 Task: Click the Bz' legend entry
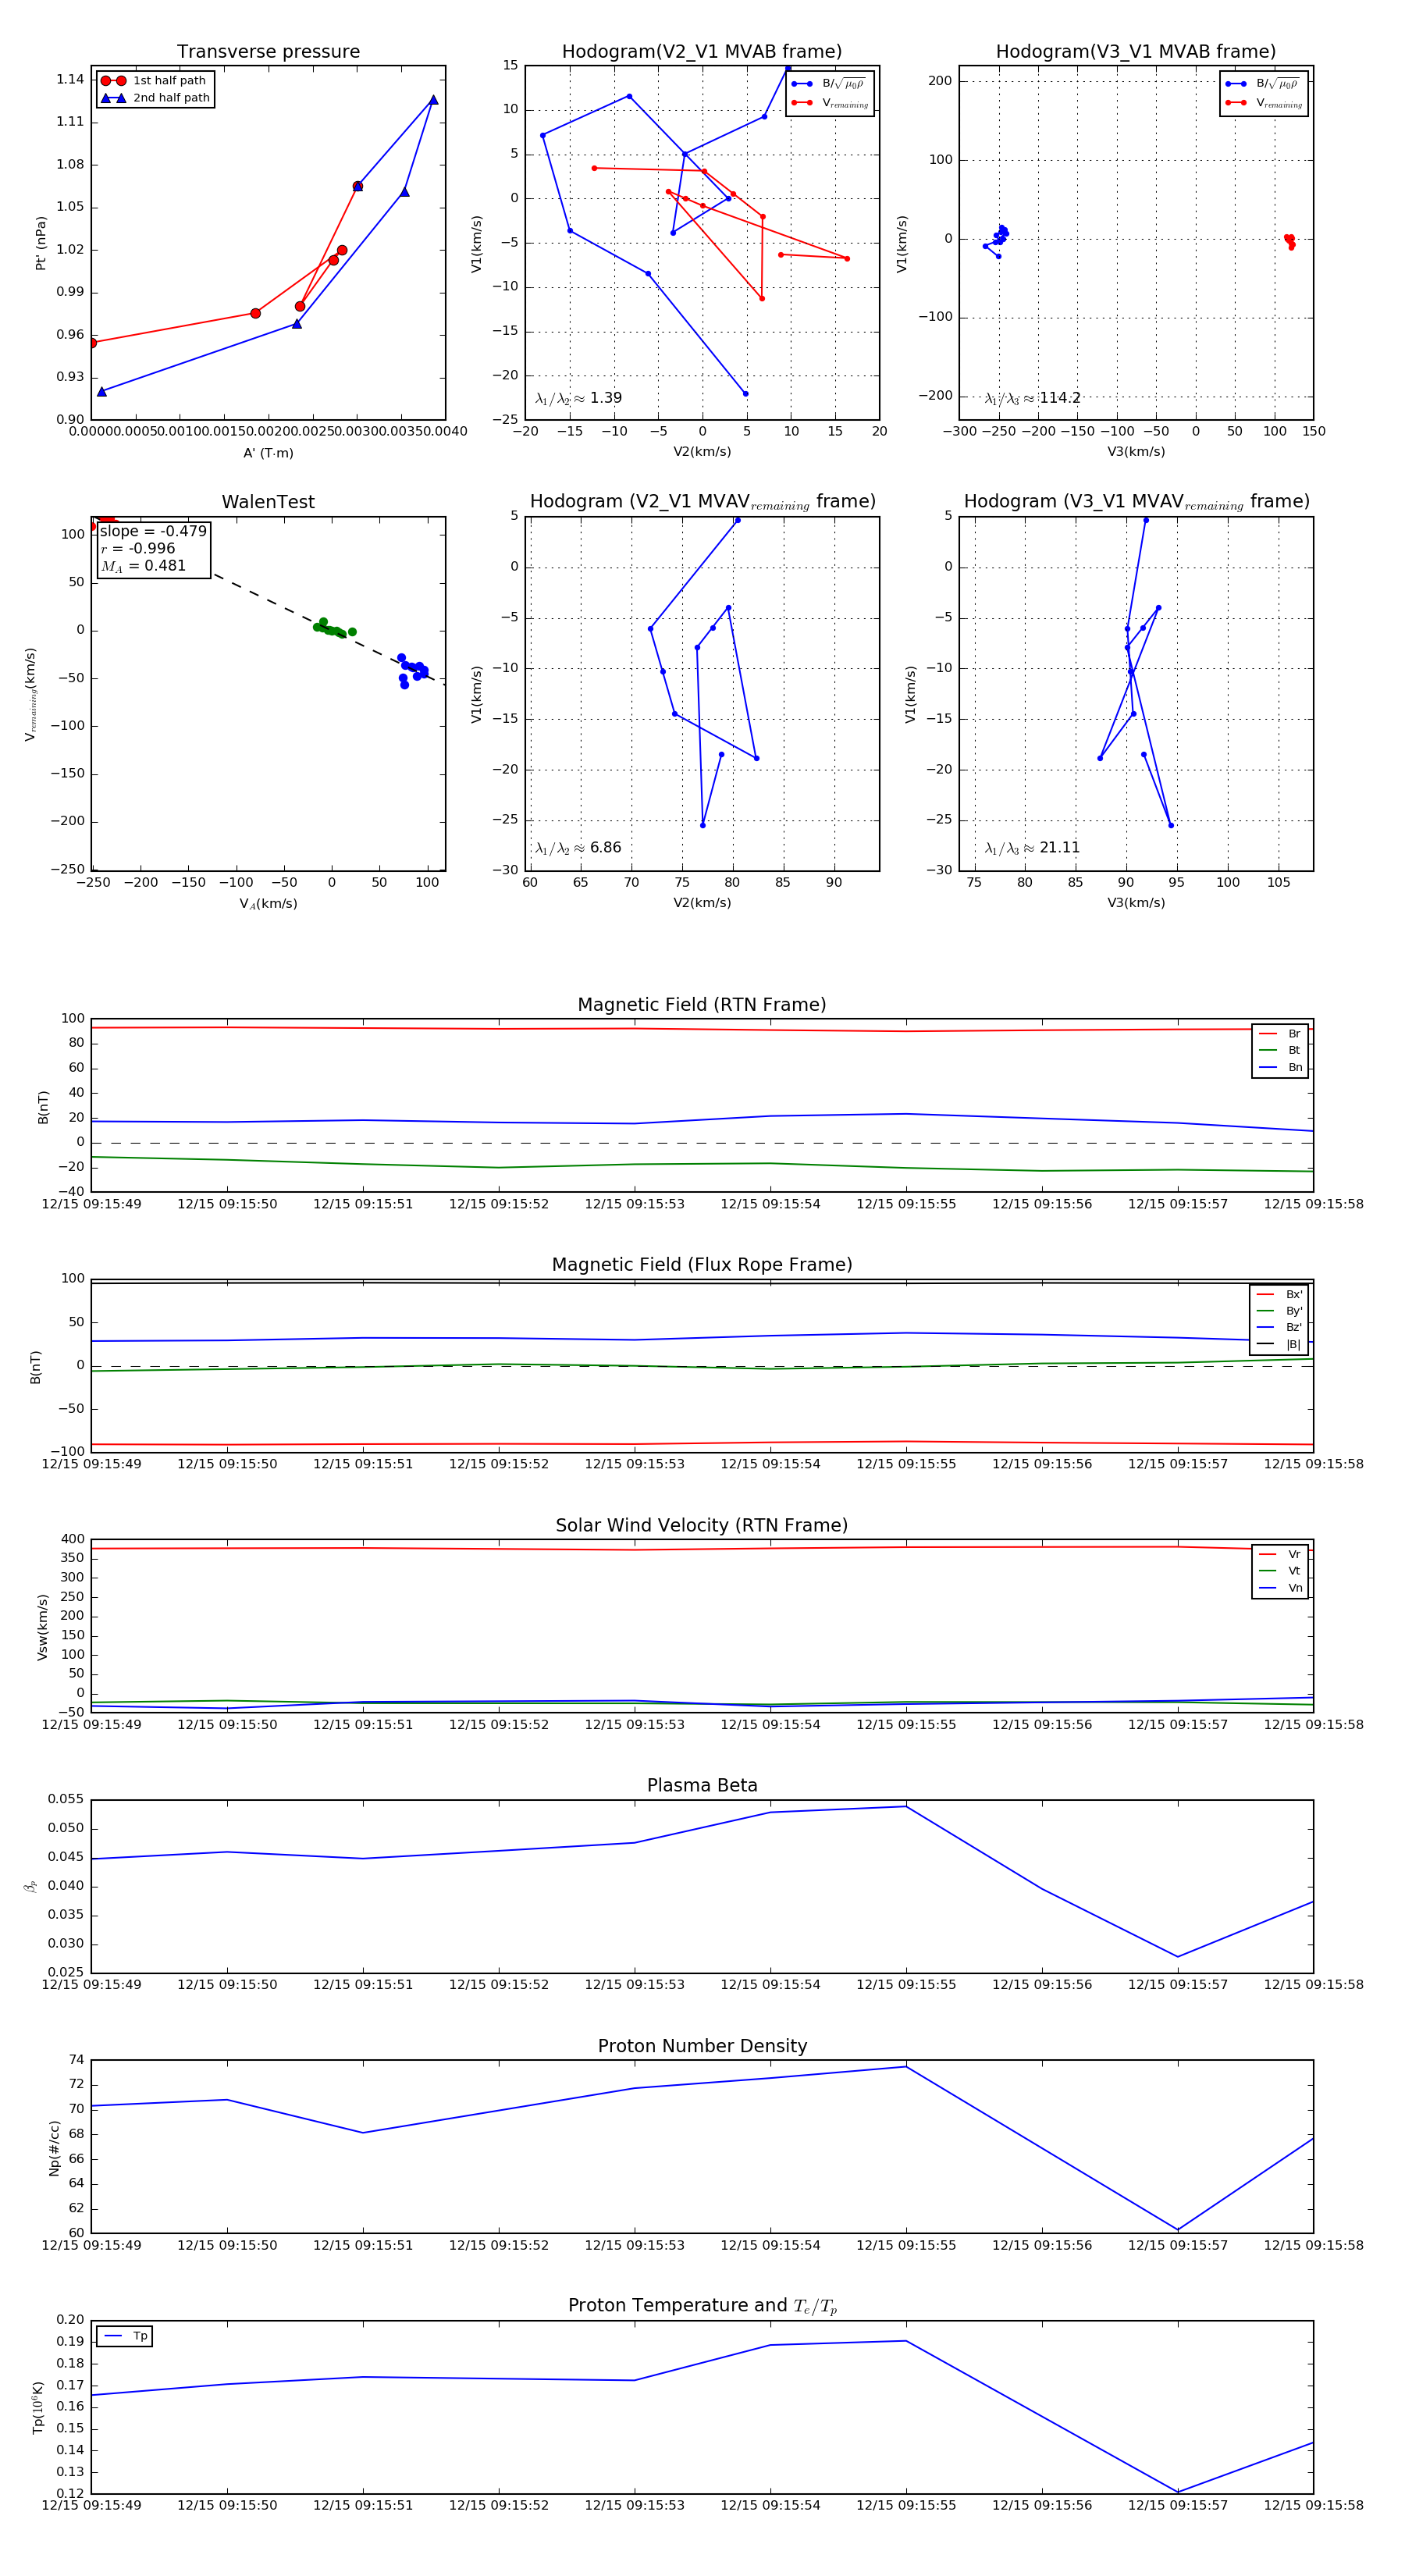1279,1327
